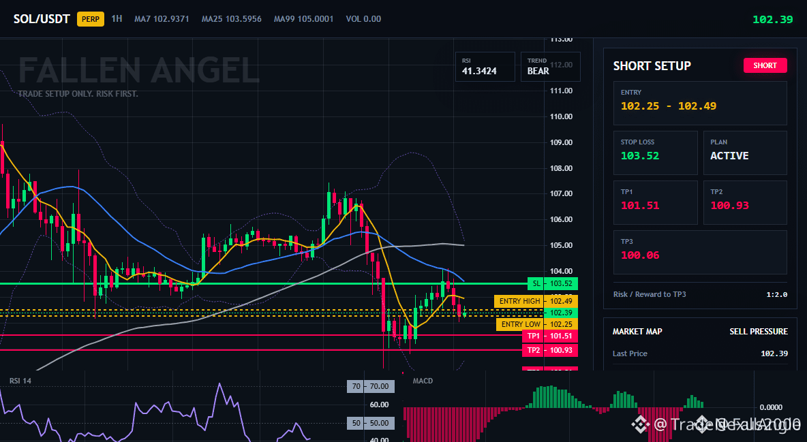The width and height of the screenshot is (807, 442).
Task: Click the red SHORT badge
Action: (765, 65)
